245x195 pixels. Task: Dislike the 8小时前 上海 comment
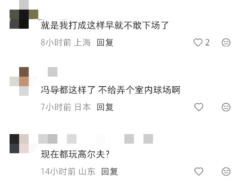pos(226,42)
